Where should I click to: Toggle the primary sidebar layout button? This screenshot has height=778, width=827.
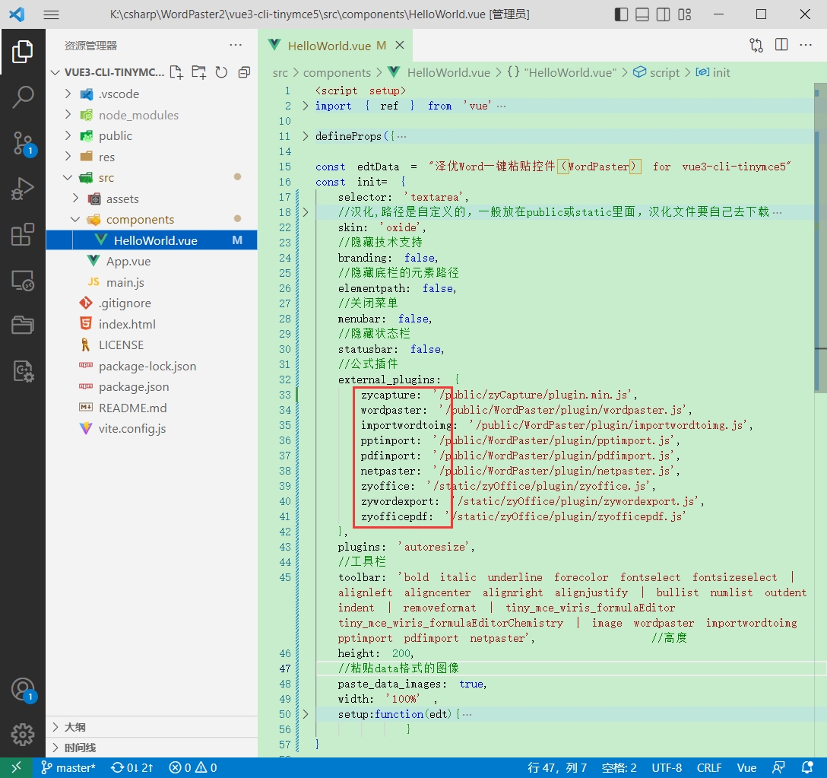[x=621, y=14]
